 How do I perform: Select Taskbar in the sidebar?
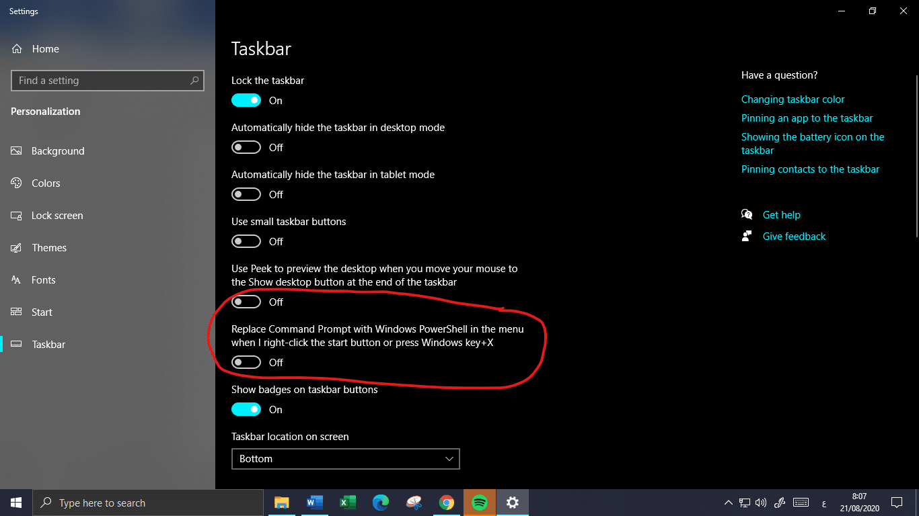tap(38, 345)
